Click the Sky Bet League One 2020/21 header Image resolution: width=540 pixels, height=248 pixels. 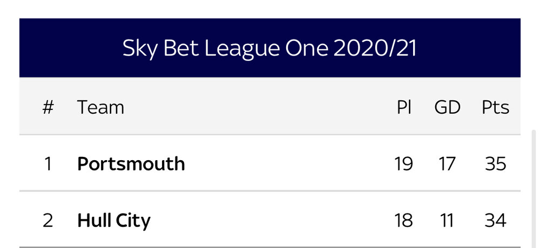pos(269,48)
